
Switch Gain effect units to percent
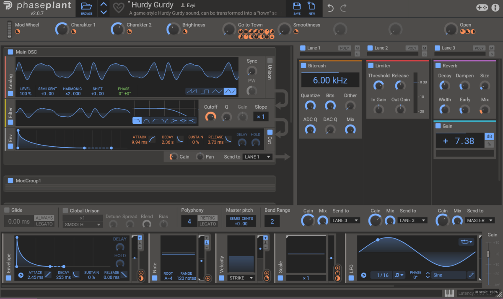(x=489, y=144)
